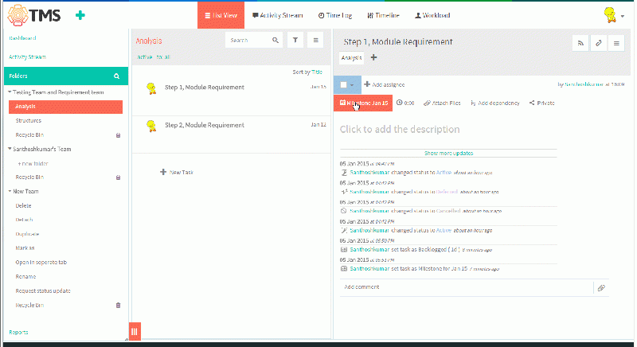Image resolution: width=637 pixels, height=347 pixels.
Task: Open Step 2, Module Requirement task
Action: pos(205,125)
